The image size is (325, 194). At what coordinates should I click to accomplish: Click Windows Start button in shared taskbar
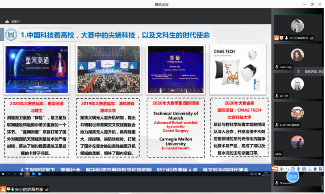point(3,174)
